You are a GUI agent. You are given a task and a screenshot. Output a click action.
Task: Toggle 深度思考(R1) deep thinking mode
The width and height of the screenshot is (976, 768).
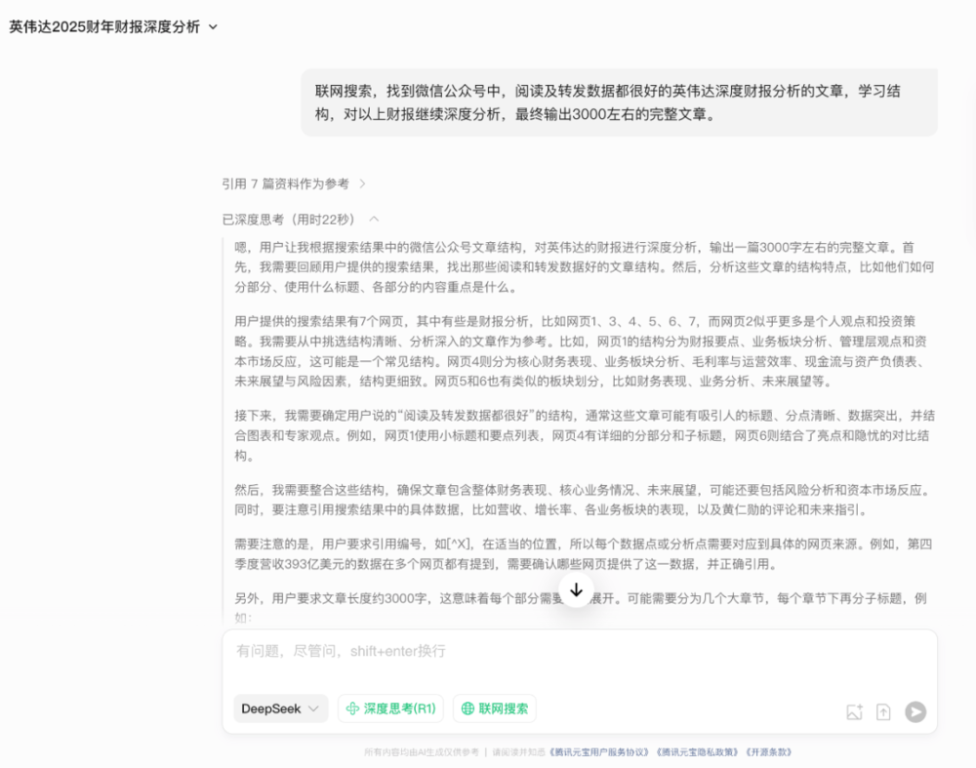[390, 708]
